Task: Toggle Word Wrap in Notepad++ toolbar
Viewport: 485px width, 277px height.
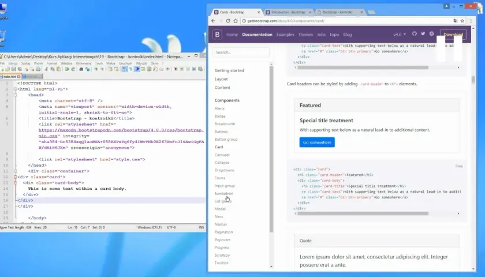Action: click(125, 69)
